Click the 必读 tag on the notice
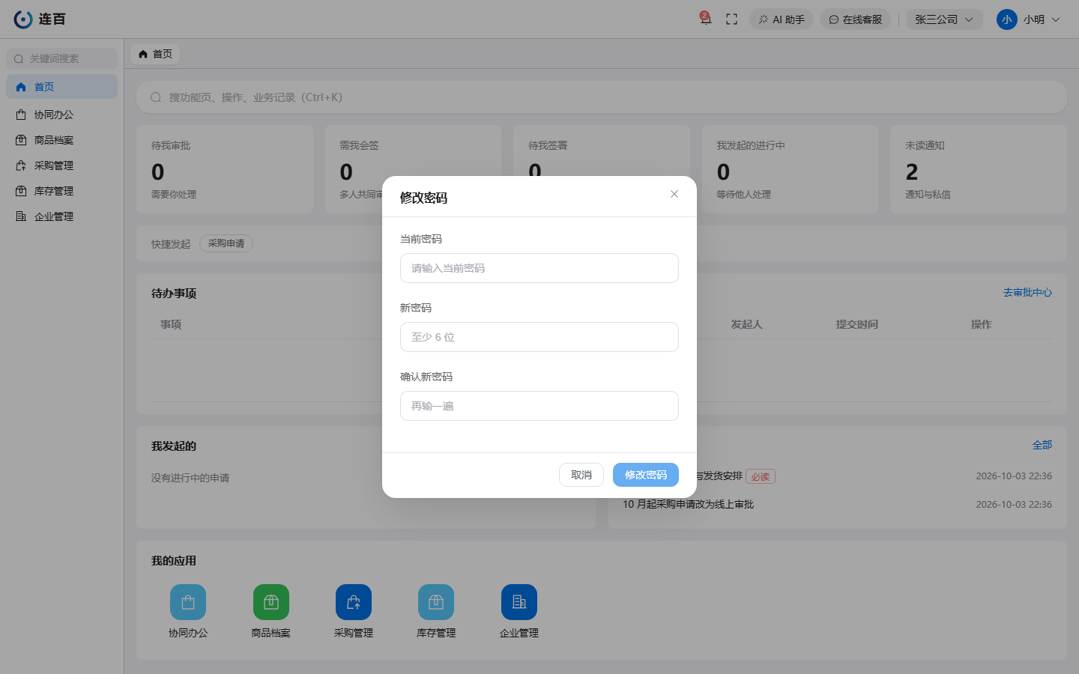 tap(761, 476)
